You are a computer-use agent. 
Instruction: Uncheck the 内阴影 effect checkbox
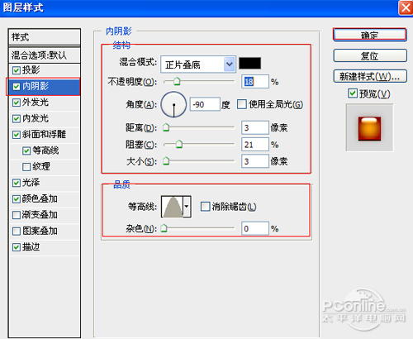click(17, 87)
